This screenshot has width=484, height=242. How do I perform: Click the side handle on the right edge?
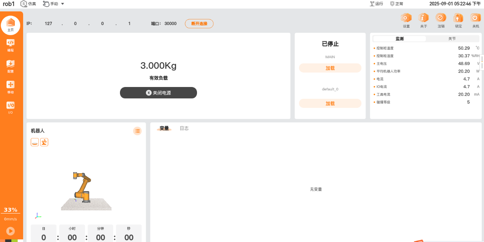(x=482, y=62)
